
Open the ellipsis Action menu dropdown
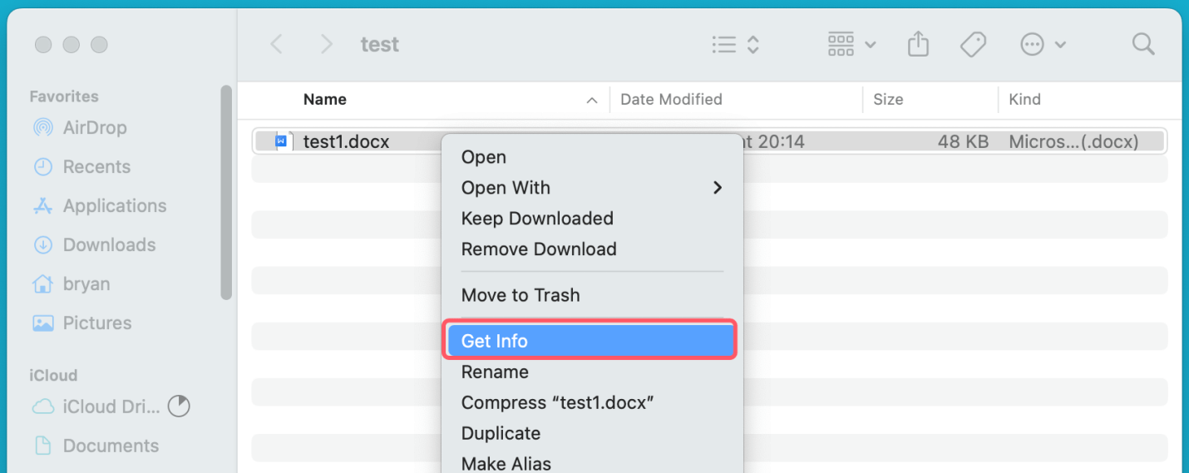(1043, 44)
